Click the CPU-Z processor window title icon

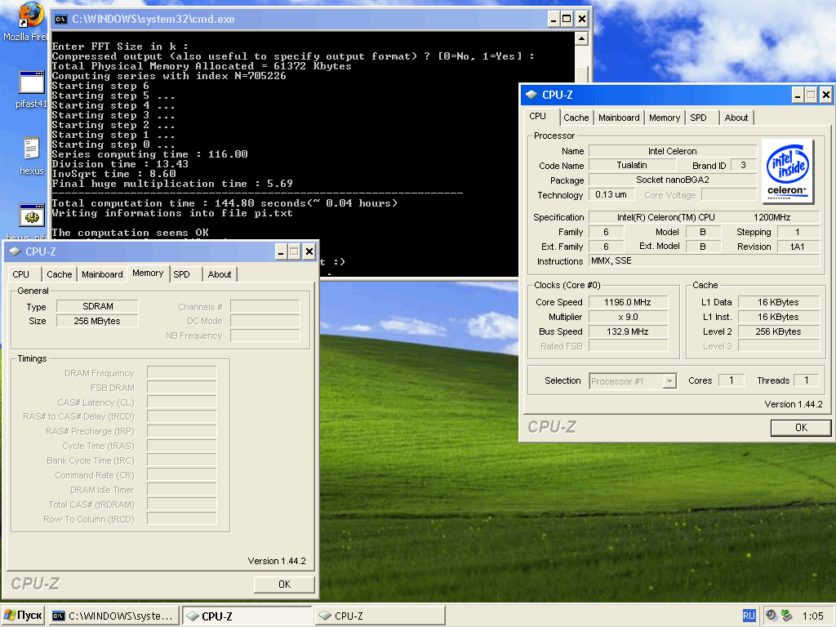pos(531,95)
